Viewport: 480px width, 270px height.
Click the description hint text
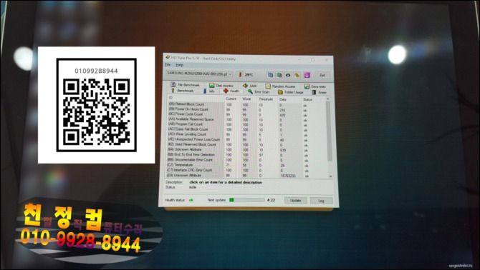(226, 182)
